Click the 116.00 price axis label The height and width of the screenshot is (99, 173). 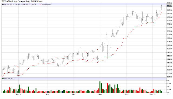[169, 56]
